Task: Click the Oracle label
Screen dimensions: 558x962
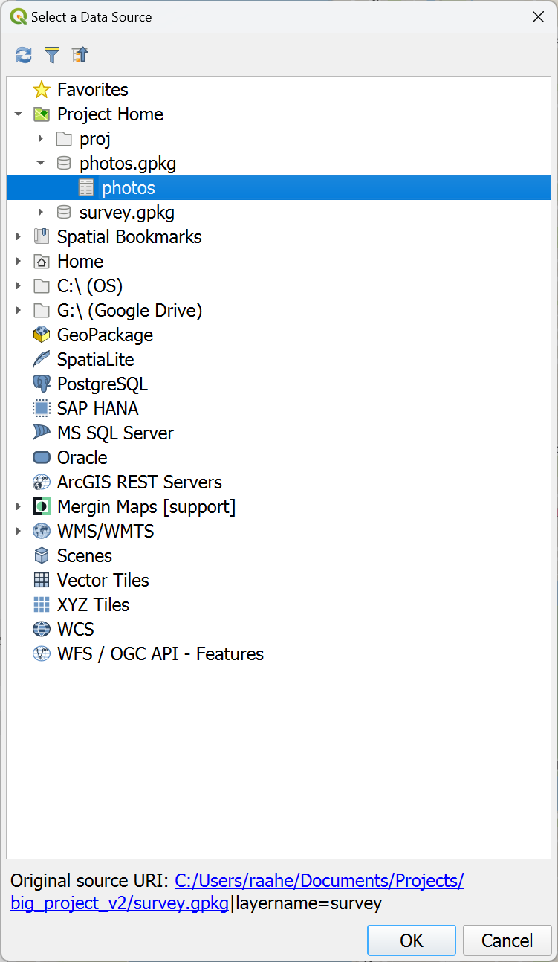Action: 82,458
